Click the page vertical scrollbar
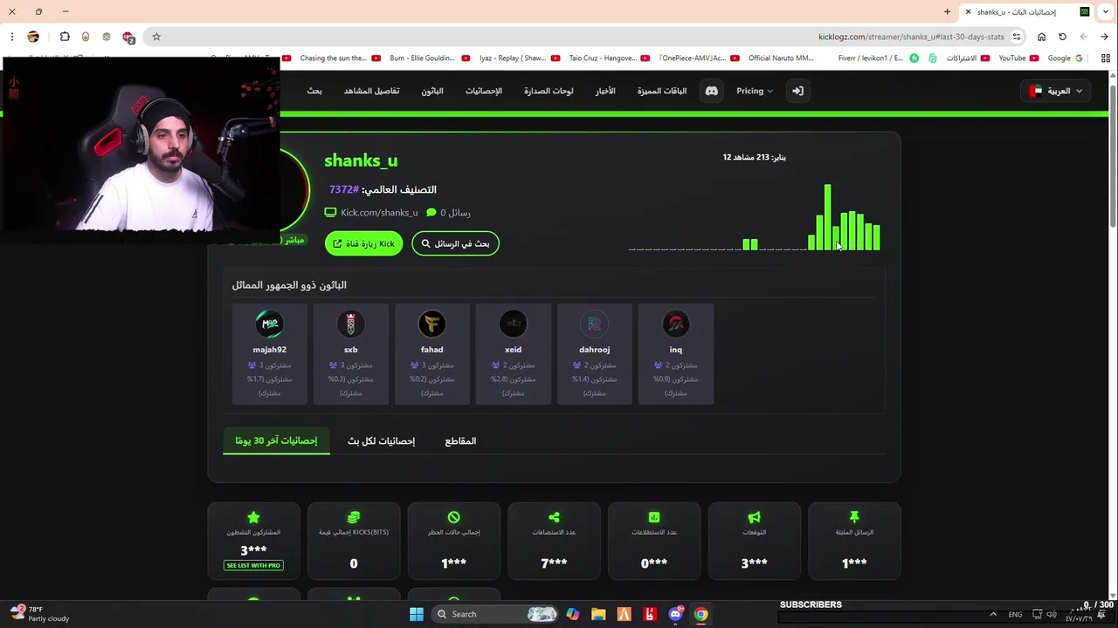This screenshot has height=628, width=1118. coord(1113,157)
